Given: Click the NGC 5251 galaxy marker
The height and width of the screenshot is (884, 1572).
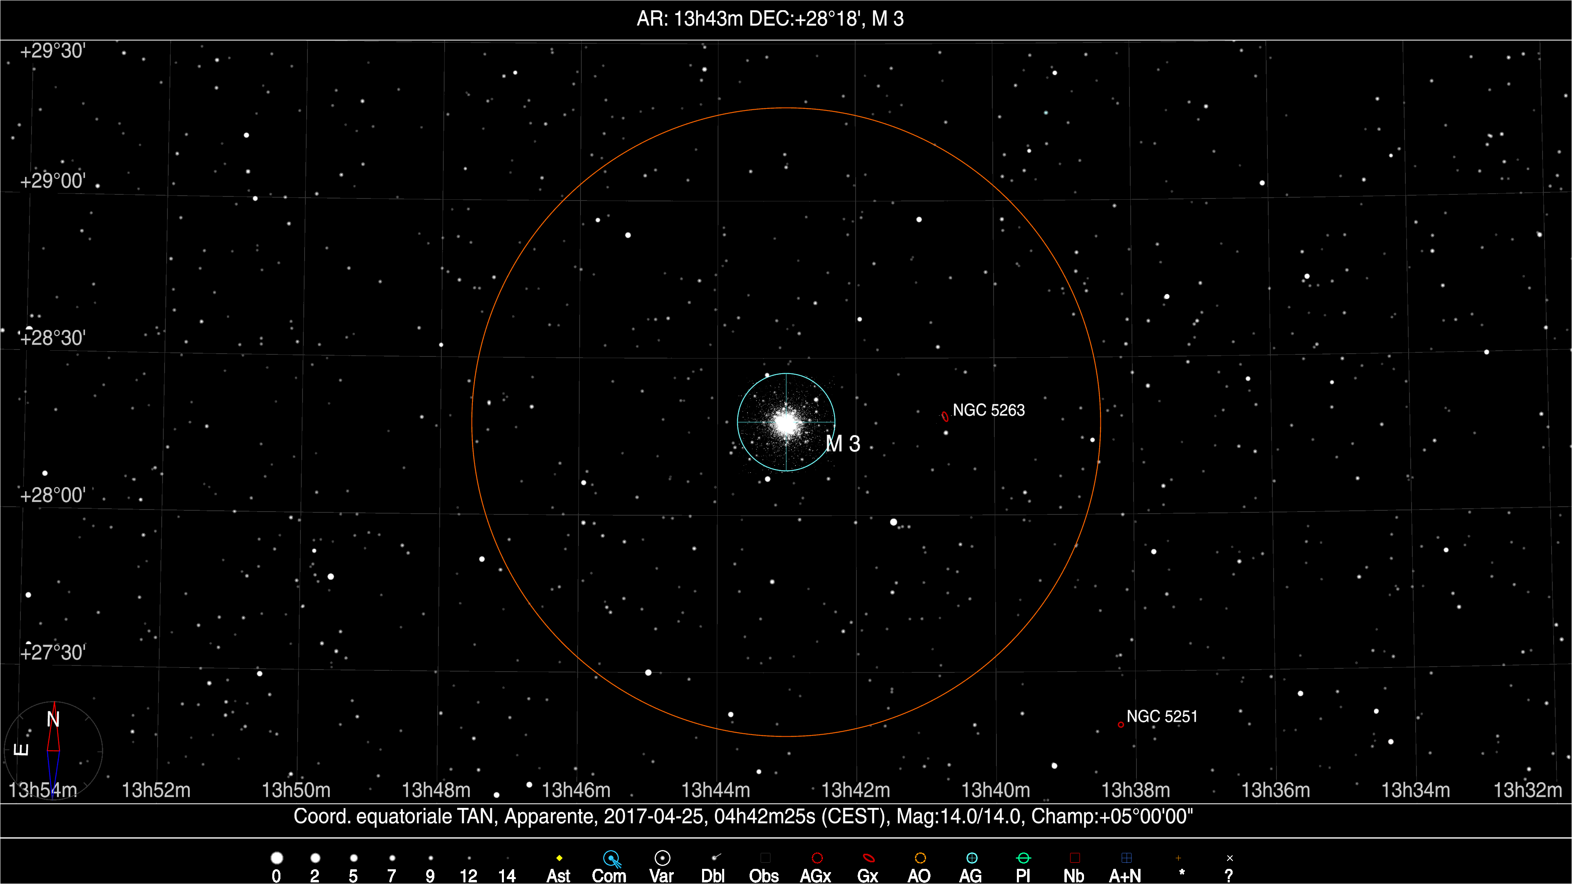Looking at the screenshot, I should [x=1120, y=725].
